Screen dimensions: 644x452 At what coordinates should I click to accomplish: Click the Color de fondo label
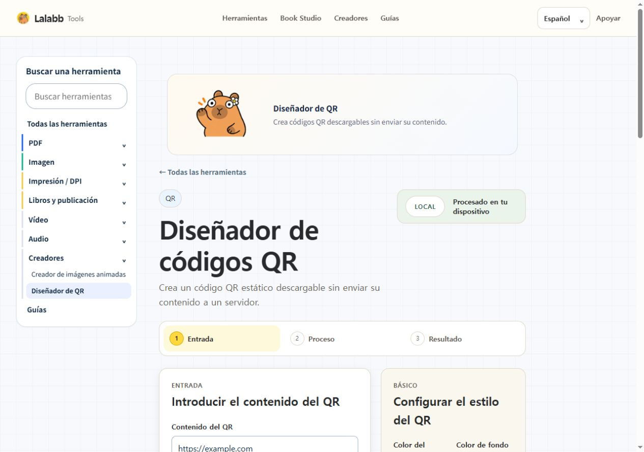(482, 445)
